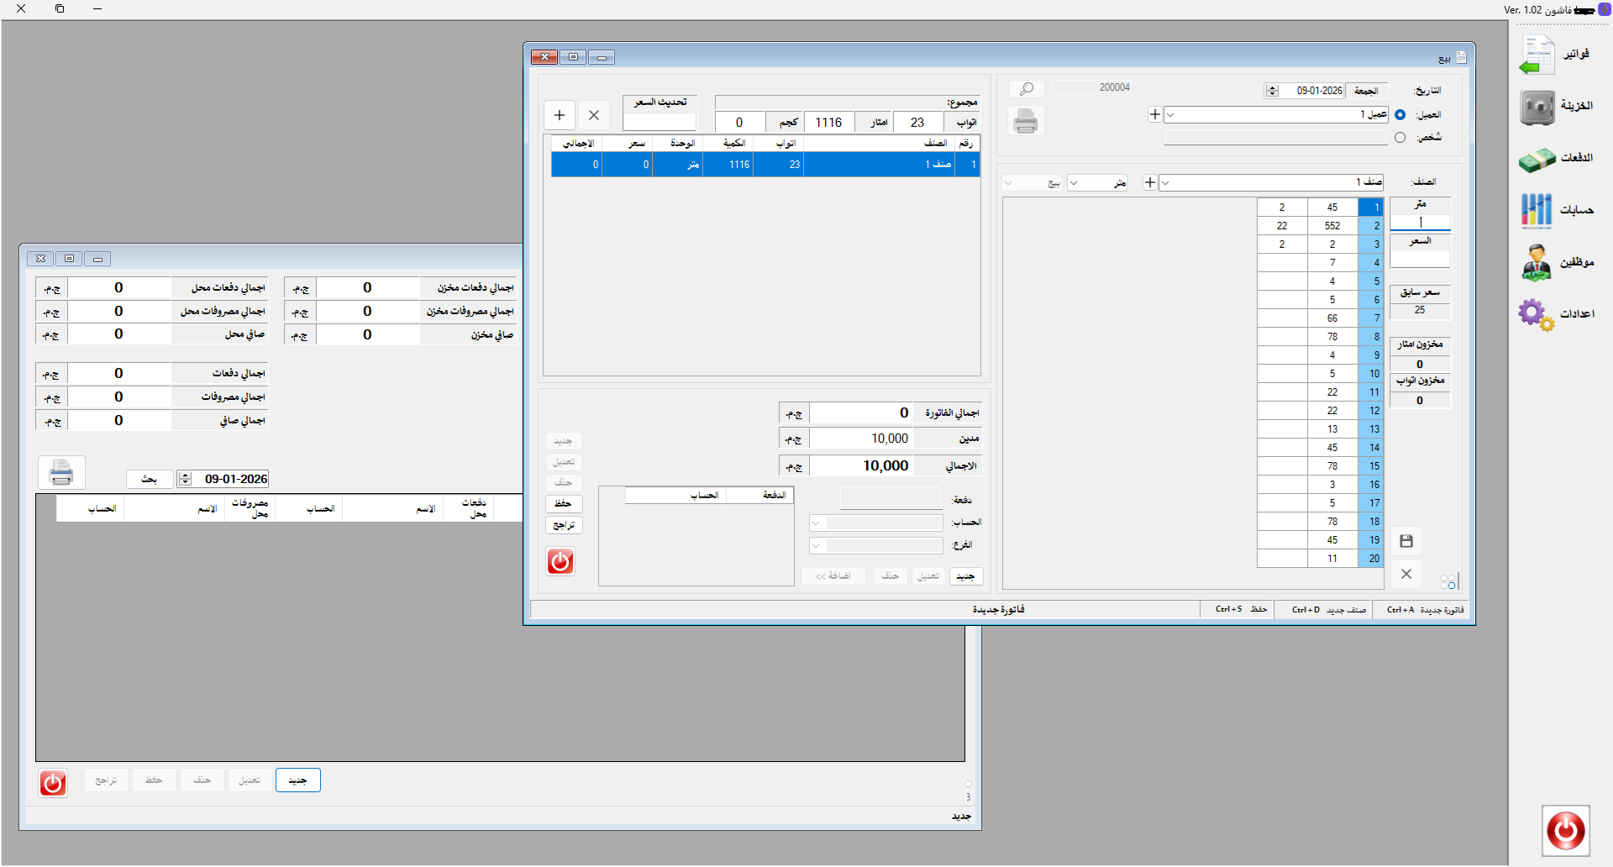
Task: Open the حسابات (accounts) chart icon
Action: pos(1537,211)
